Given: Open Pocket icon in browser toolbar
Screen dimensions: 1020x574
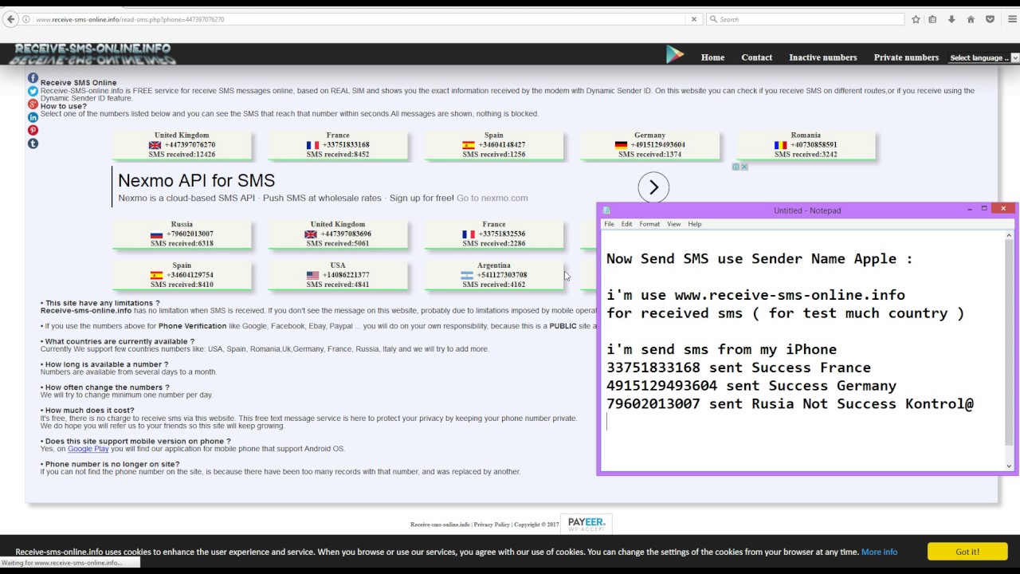Looking at the screenshot, I should 990,19.
